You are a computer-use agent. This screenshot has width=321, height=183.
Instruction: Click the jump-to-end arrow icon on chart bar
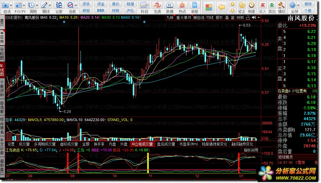coord(254,18)
